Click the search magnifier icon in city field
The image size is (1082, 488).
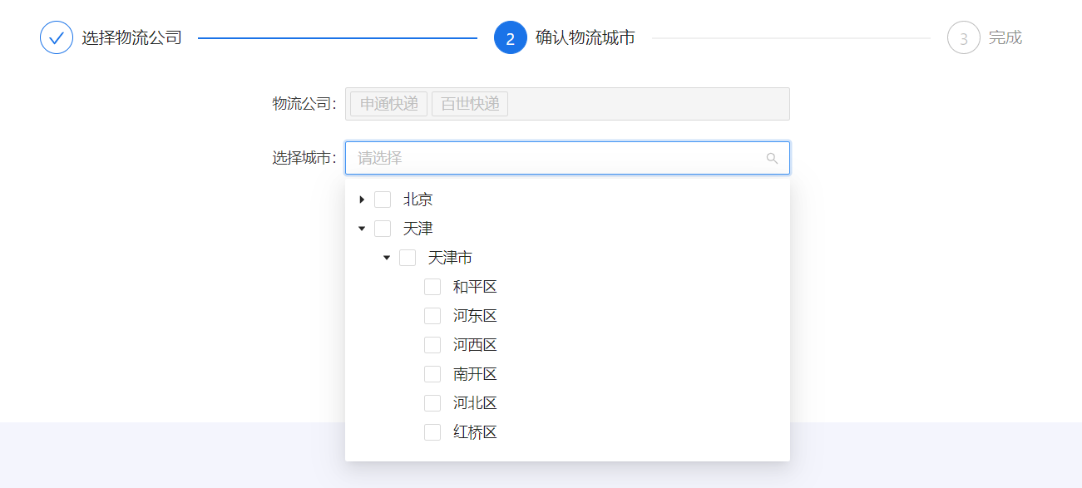[772, 158]
